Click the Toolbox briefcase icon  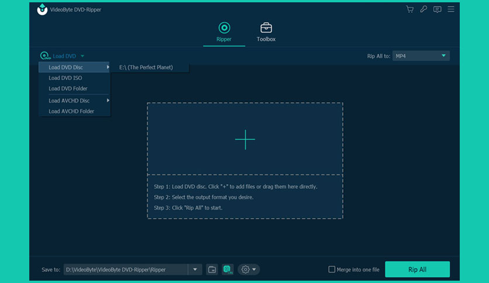pyautogui.click(x=266, y=27)
